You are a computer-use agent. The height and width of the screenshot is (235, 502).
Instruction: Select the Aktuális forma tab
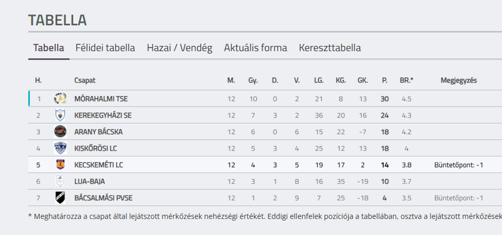pyautogui.click(x=255, y=48)
